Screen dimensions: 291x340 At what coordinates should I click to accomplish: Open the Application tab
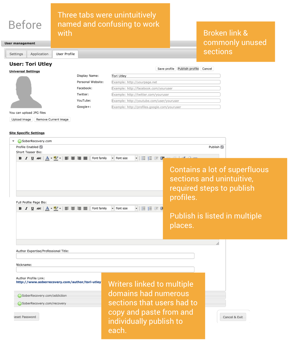coord(39,54)
